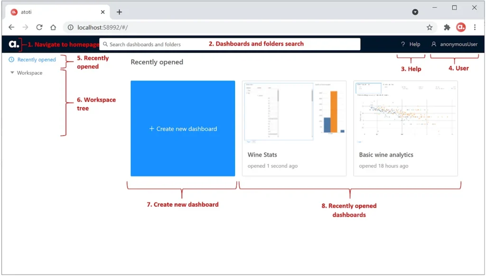The image size is (486, 276).
Task: Reload the current page
Action: point(39,27)
